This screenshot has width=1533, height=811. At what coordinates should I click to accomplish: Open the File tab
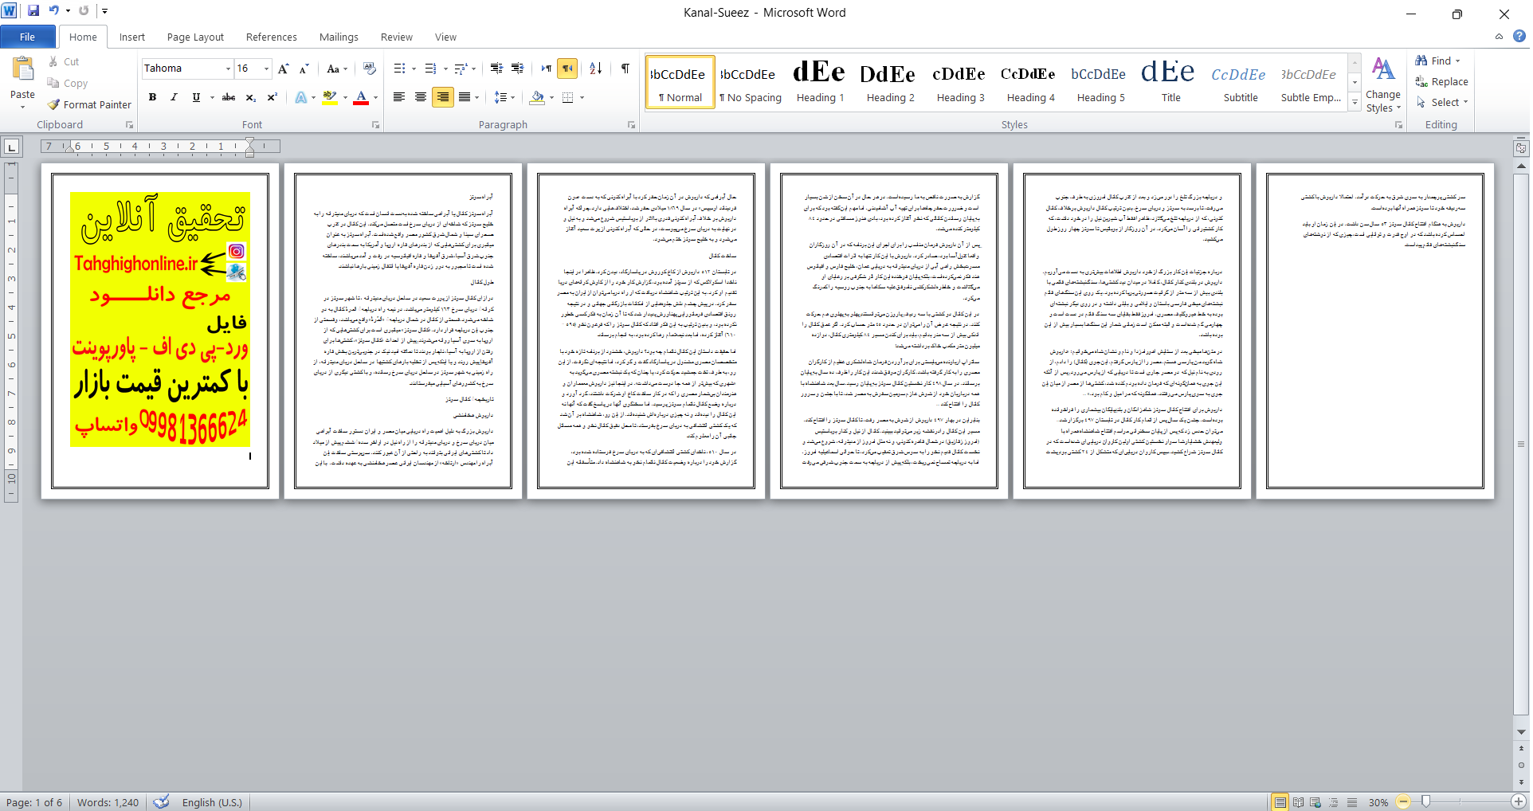(27, 37)
